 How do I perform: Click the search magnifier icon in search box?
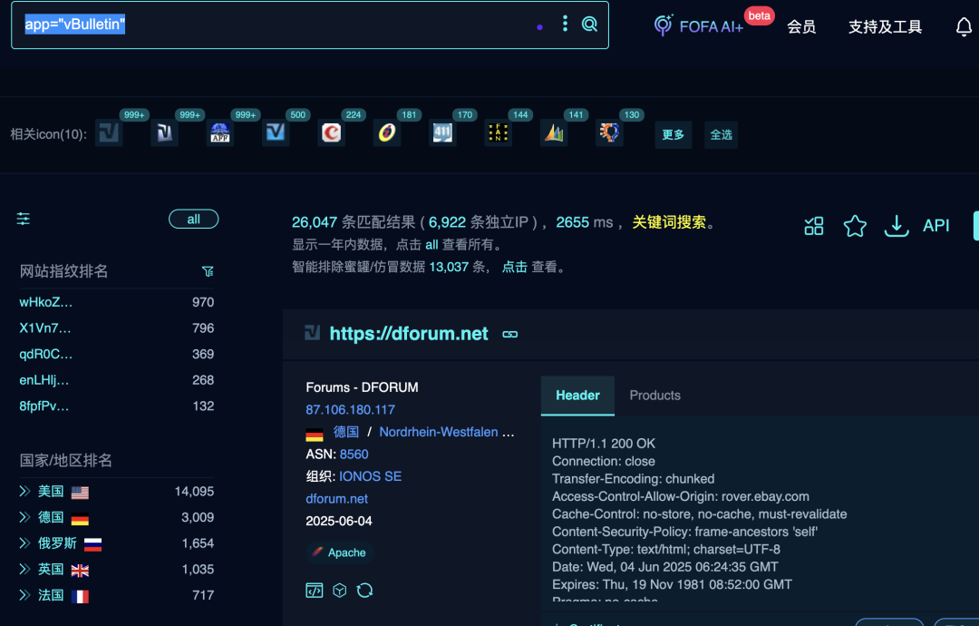[x=589, y=24]
